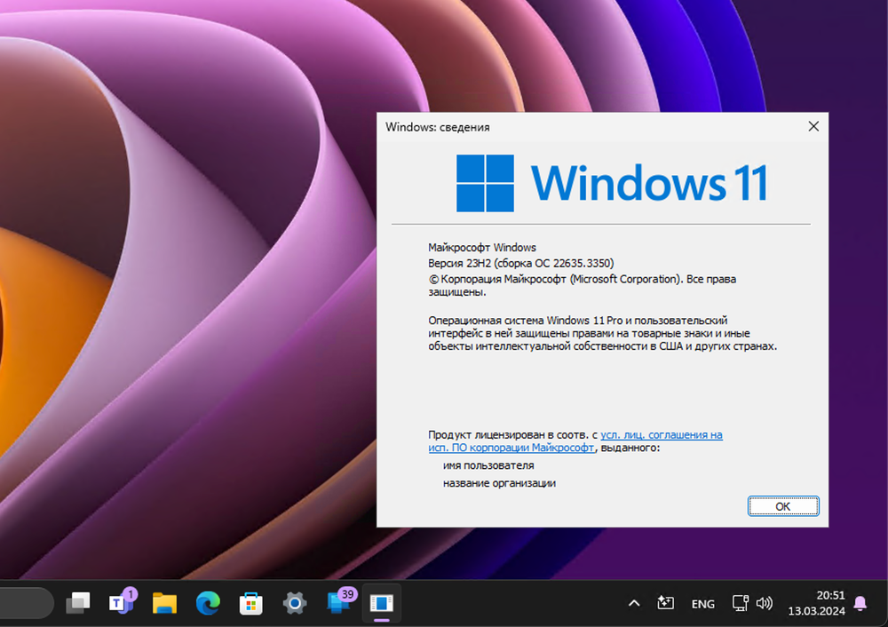Click the tray icon next to ENG
Viewport: 888px width, 627px height.
click(665, 603)
